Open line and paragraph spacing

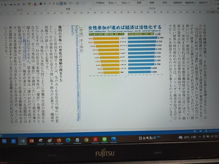[x=70, y=3]
